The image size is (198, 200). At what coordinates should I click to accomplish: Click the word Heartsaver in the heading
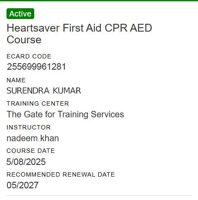coord(33,28)
